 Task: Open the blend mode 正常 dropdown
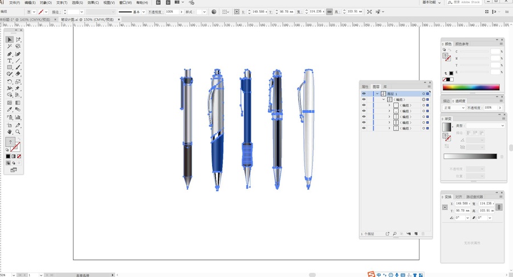point(454,108)
